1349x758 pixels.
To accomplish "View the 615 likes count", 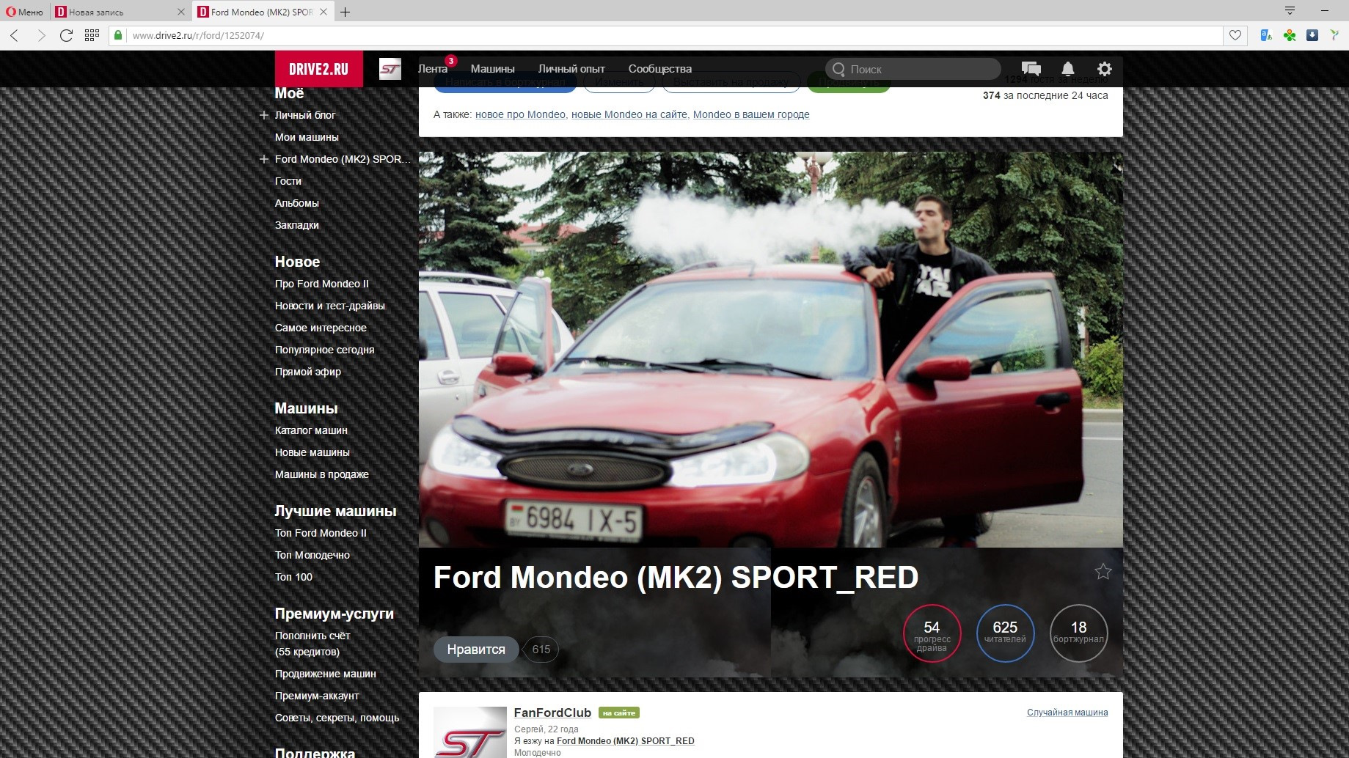I will 541,650.
